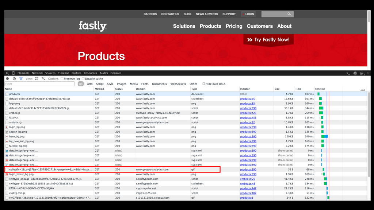Sort requests by the Initiator column header
Screen dimensions: 374x210
pos(256,89)
